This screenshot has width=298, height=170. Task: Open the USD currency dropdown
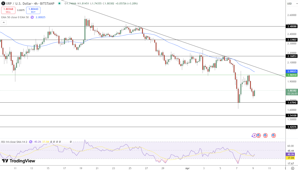coord(292,3)
